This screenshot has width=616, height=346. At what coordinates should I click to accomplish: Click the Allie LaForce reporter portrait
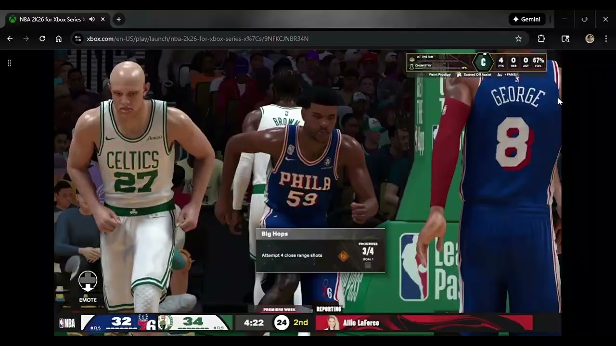pos(332,323)
